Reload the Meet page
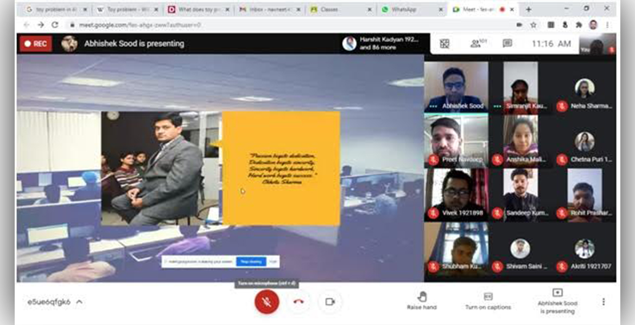 click(x=55, y=25)
